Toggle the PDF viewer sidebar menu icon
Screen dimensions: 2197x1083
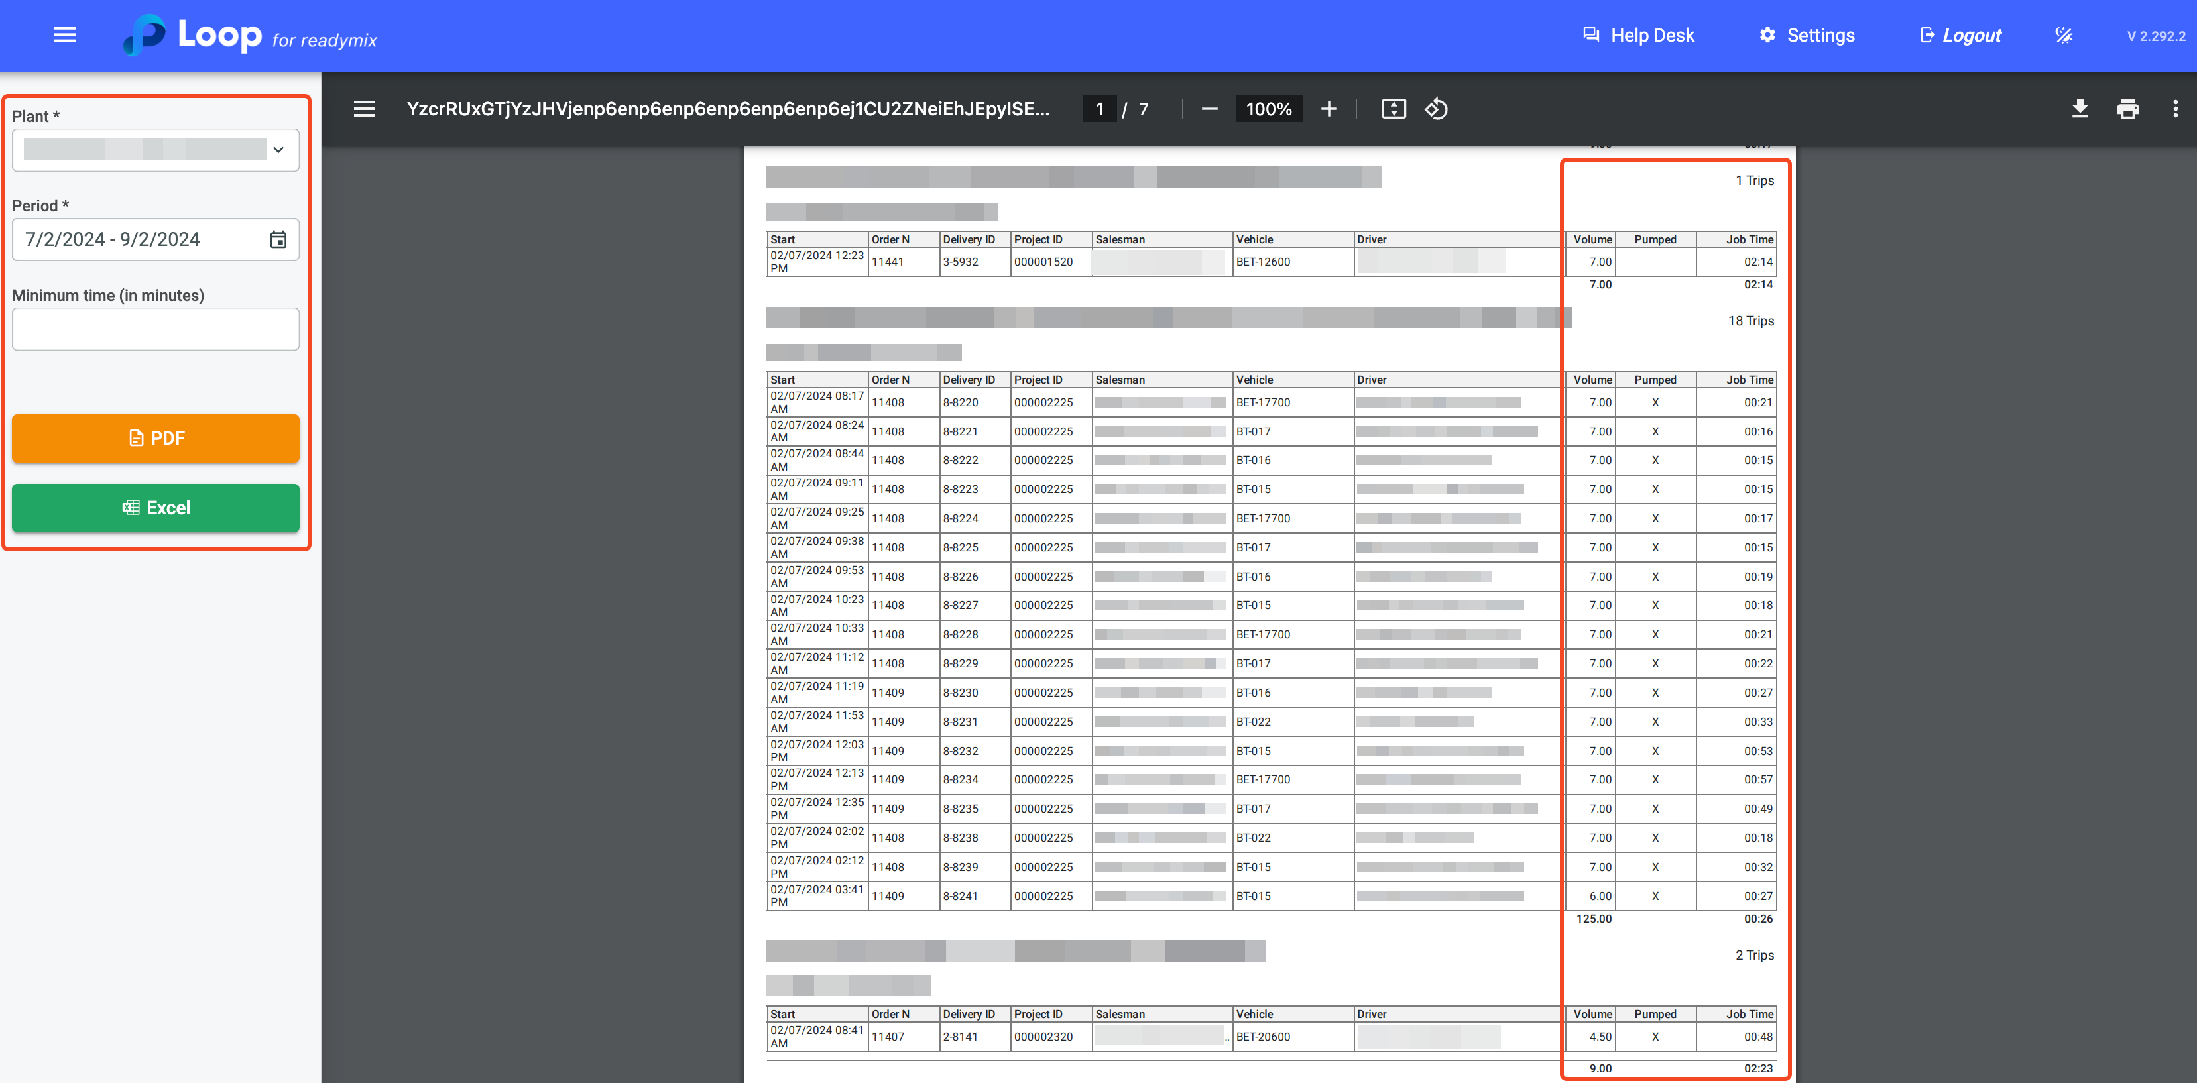coord(364,109)
